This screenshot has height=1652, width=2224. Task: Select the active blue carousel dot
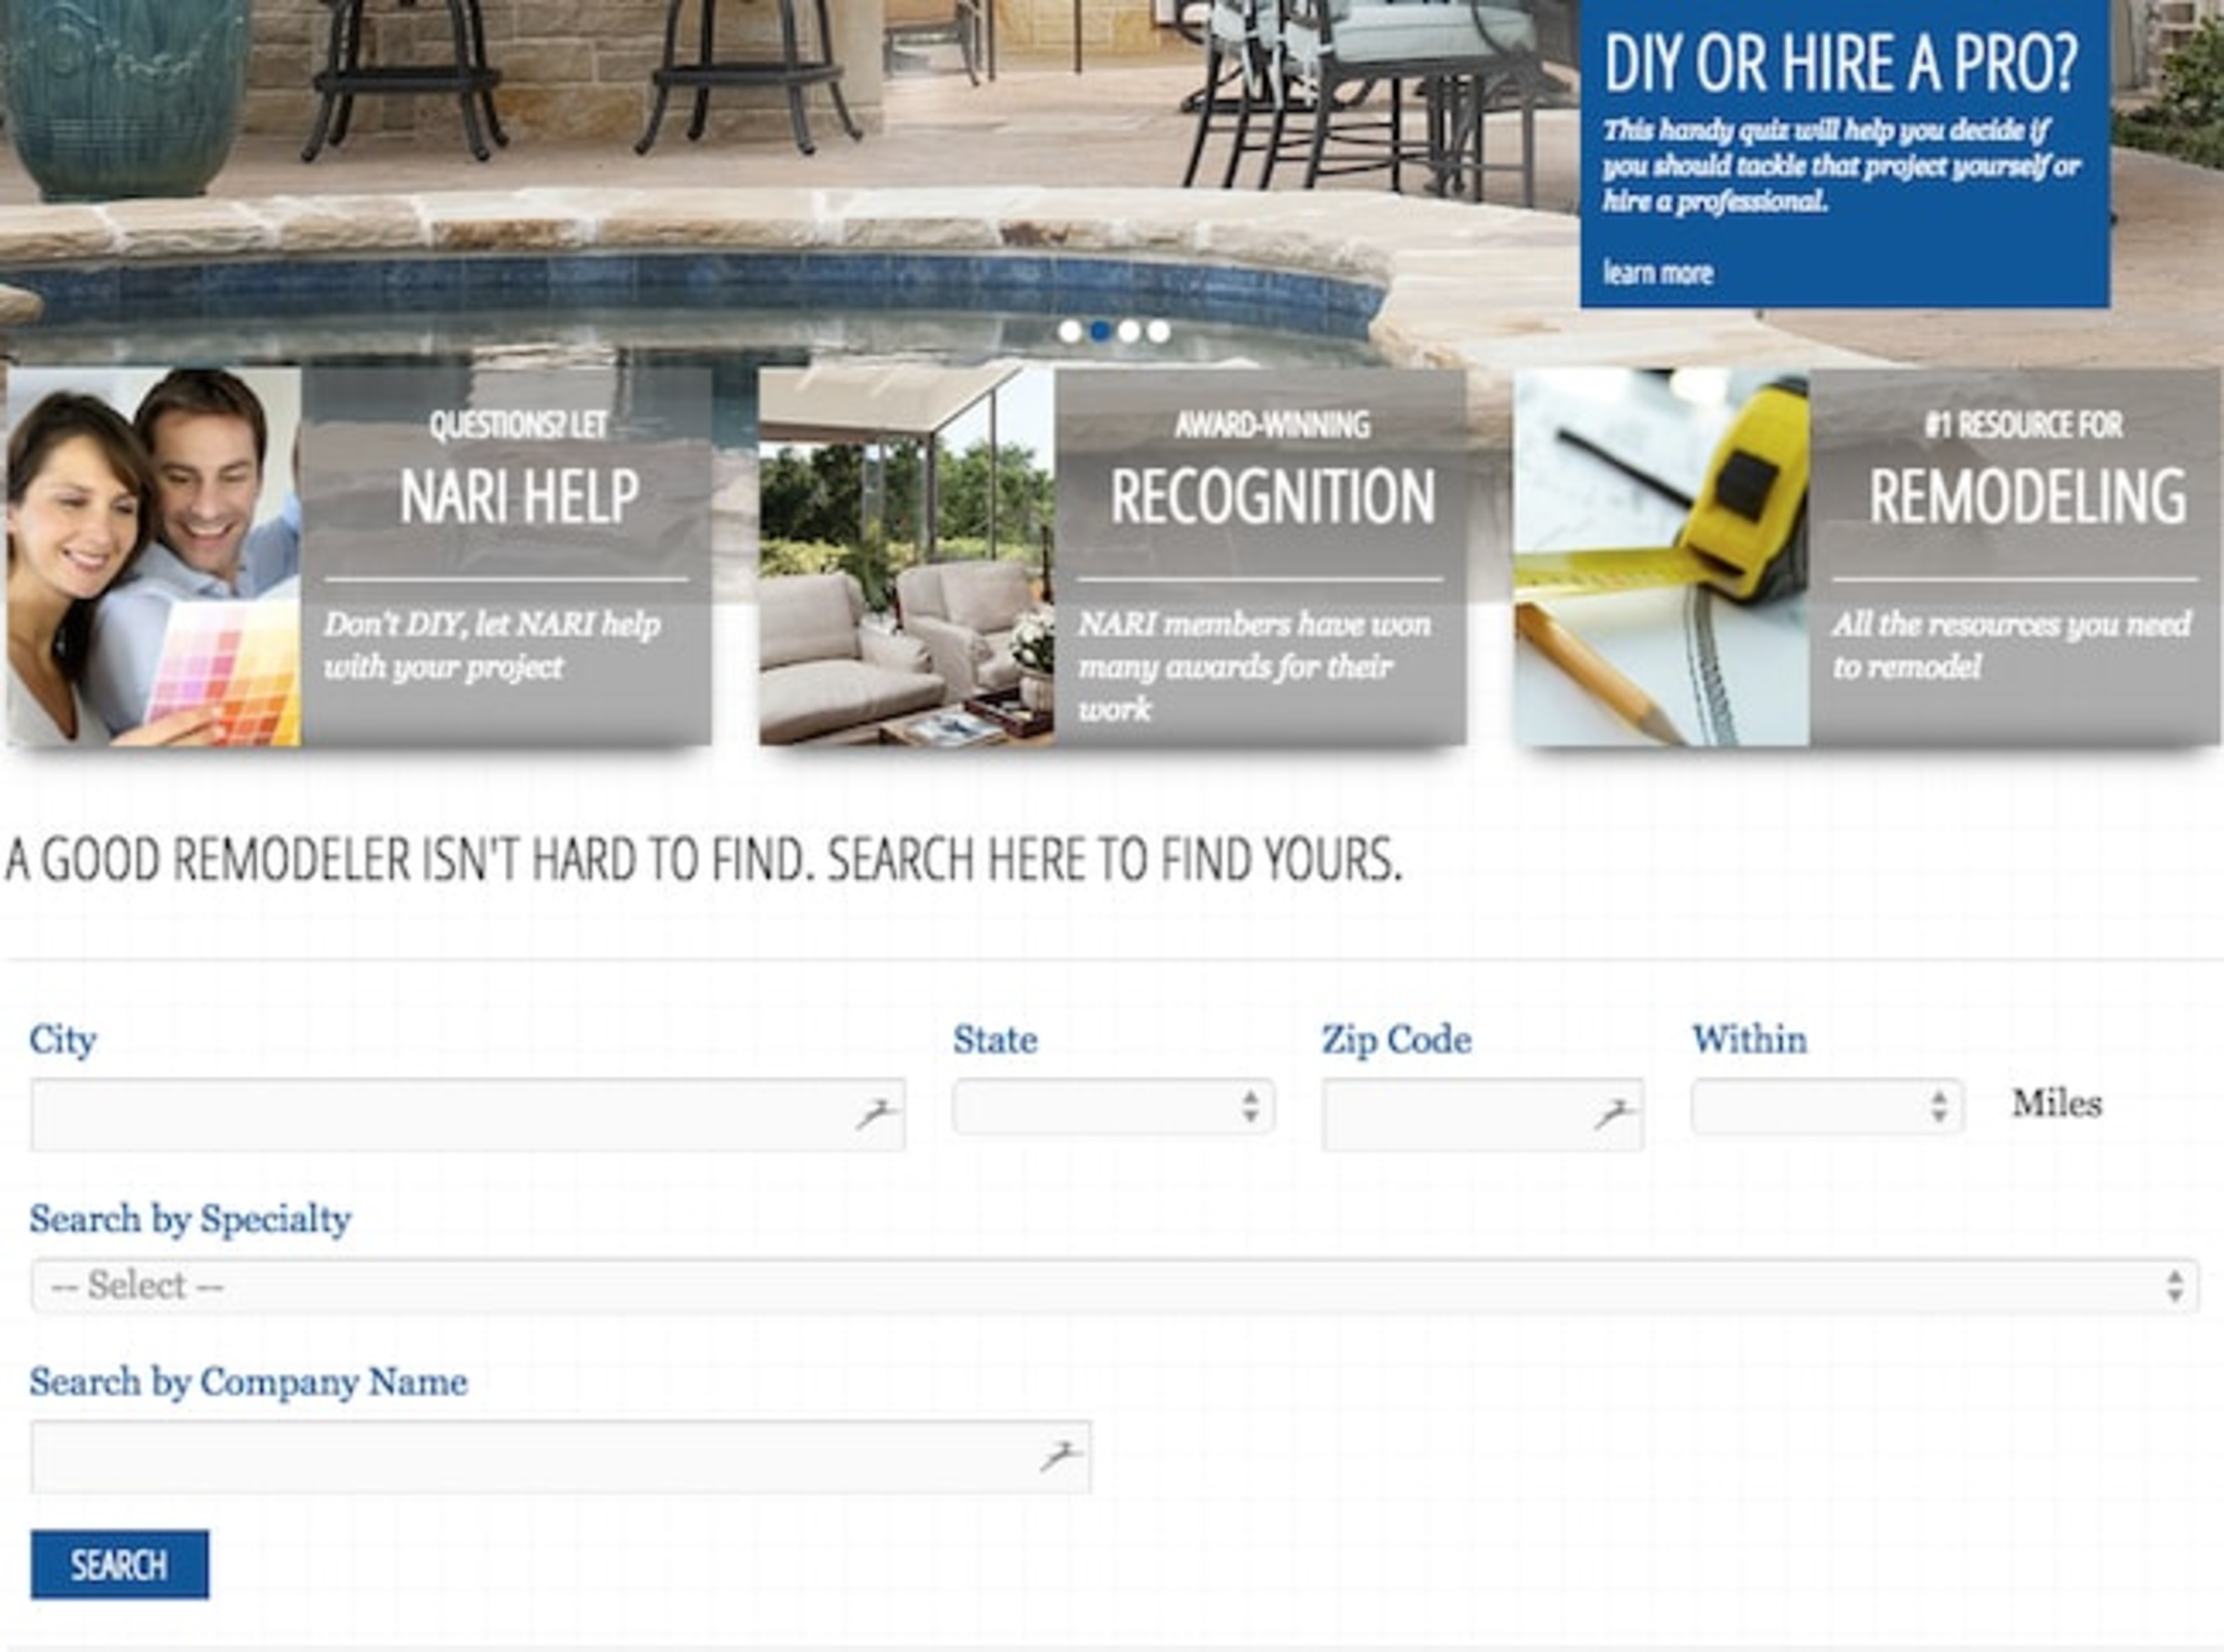pyautogui.click(x=1100, y=331)
